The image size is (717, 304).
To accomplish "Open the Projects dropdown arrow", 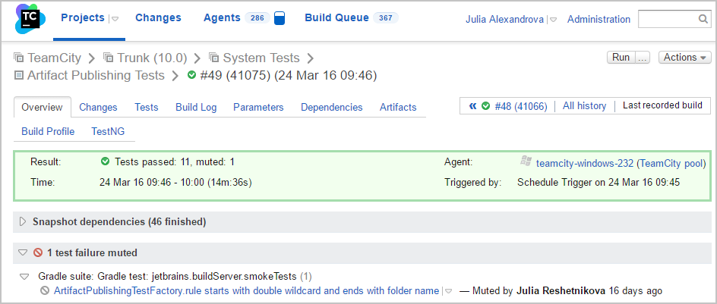I will pos(115,19).
